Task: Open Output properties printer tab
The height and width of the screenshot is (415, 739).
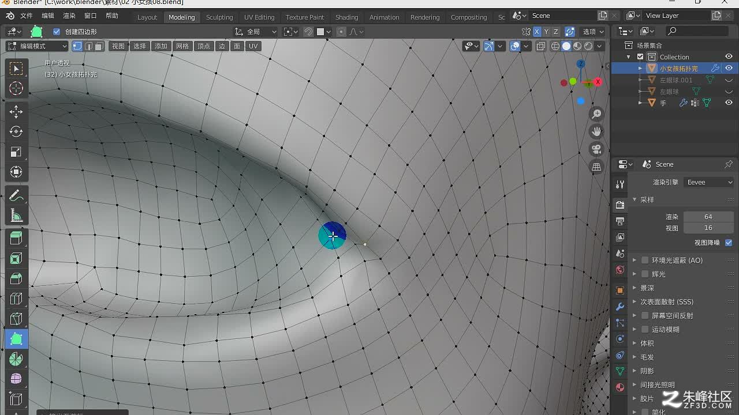Action: (x=620, y=221)
